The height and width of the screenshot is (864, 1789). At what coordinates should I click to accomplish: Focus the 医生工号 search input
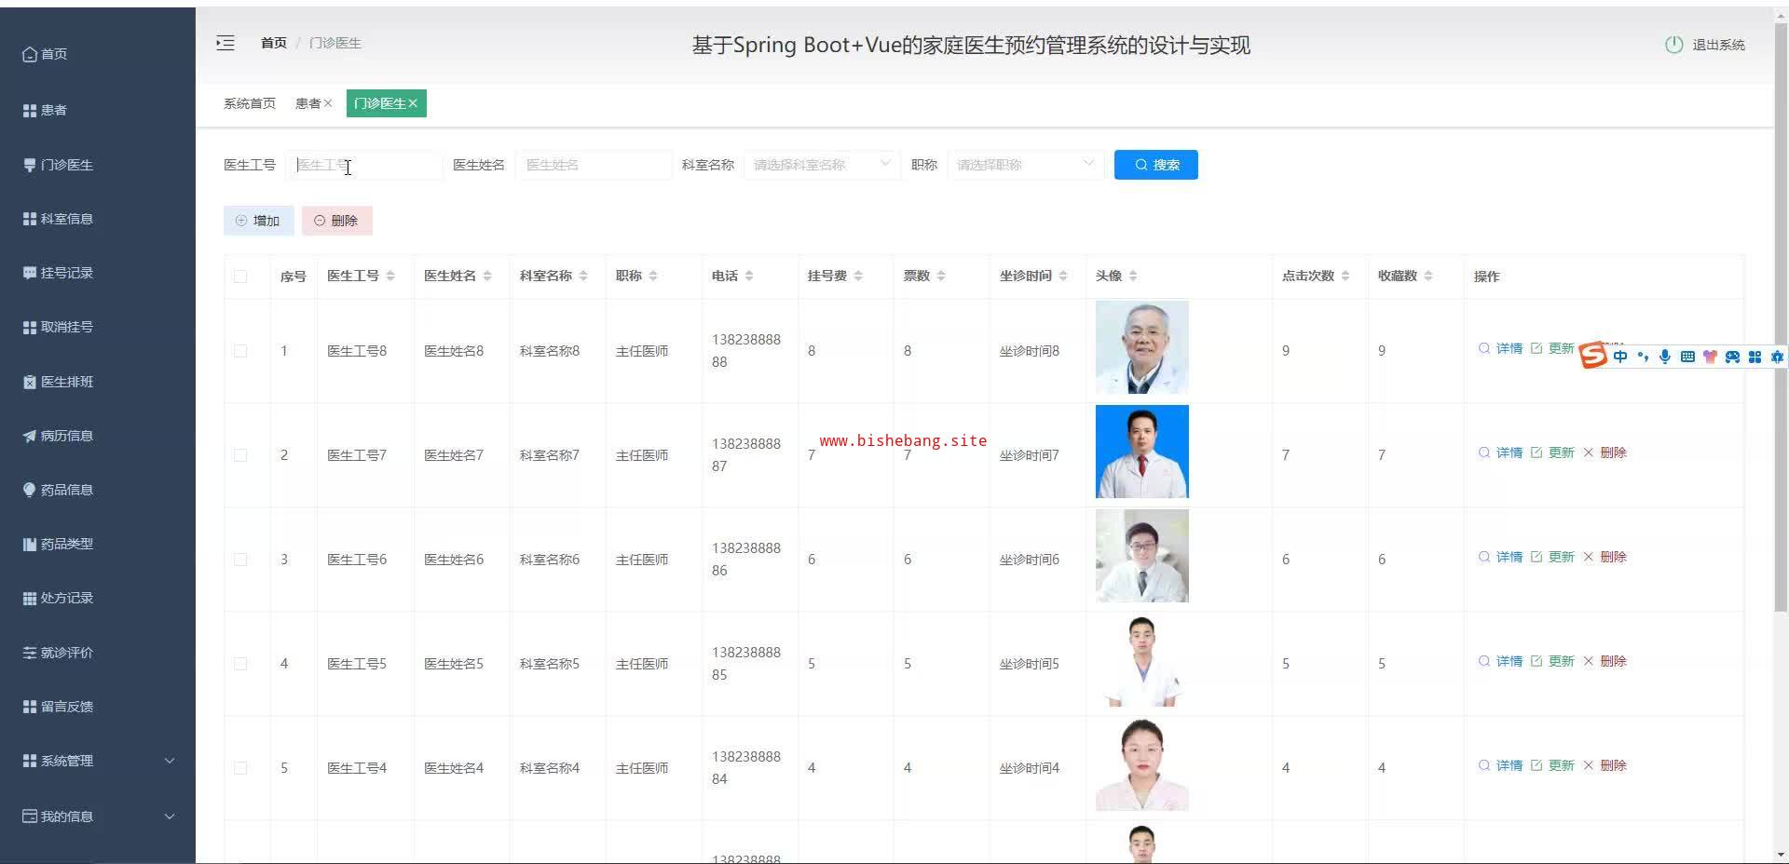point(364,165)
